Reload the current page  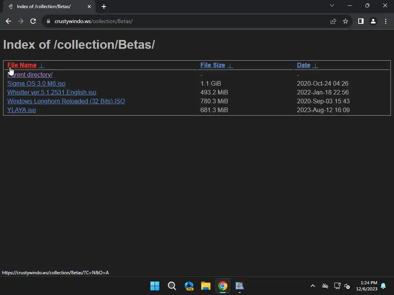[33, 22]
